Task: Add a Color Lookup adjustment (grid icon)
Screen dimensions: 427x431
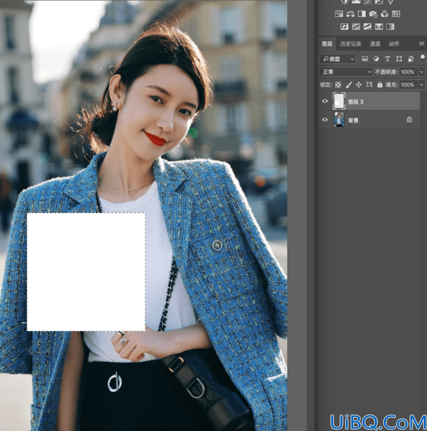Action: pos(396,14)
